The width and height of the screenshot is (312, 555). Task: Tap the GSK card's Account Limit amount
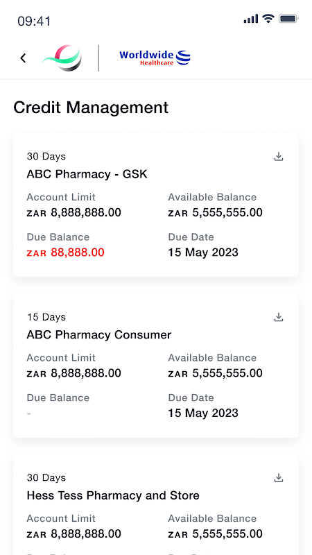(74, 213)
